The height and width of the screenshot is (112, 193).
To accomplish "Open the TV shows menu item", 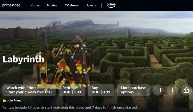I will 72,5.
